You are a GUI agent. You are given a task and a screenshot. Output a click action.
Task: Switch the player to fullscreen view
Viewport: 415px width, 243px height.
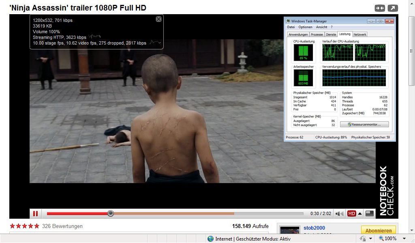[369, 213]
